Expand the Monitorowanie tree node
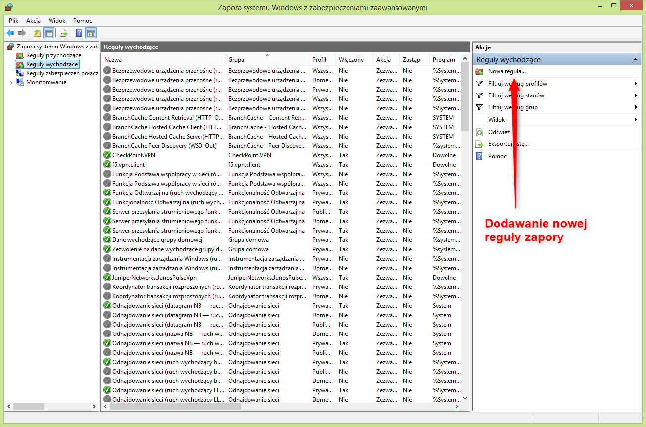 pyautogui.click(x=11, y=83)
